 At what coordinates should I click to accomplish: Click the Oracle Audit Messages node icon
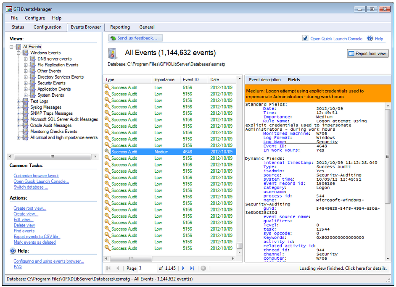click(x=26, y=126)
